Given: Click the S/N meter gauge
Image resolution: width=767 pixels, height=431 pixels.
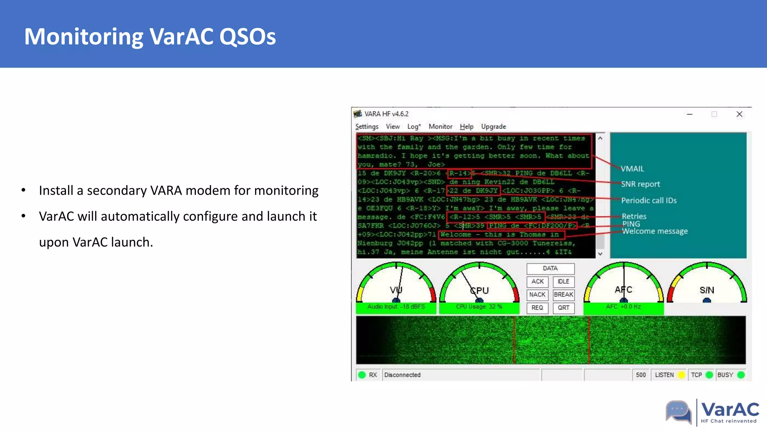Looking at the screenshot, I should [707, 284].
